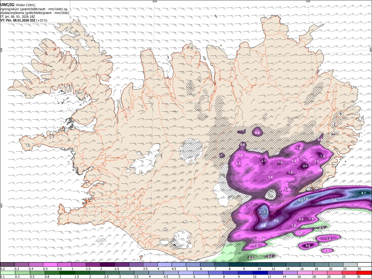Click the 'rigning/skúrir' legend description line

[34, 9]
